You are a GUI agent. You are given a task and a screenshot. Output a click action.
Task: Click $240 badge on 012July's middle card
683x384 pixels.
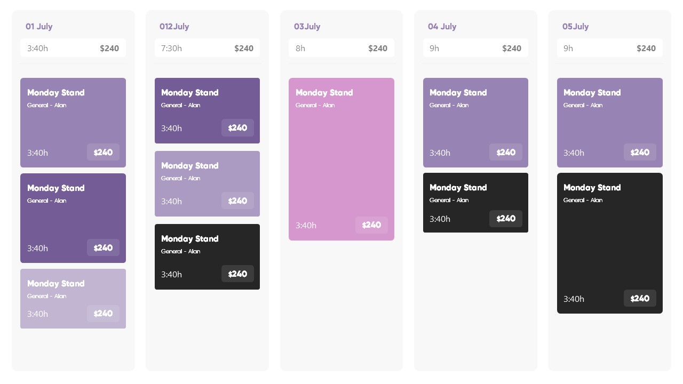237,201
